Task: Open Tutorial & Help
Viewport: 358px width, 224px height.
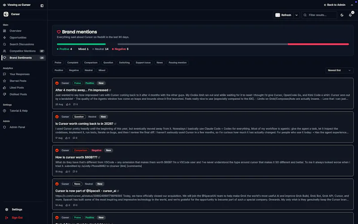Action: pos(24,111)
